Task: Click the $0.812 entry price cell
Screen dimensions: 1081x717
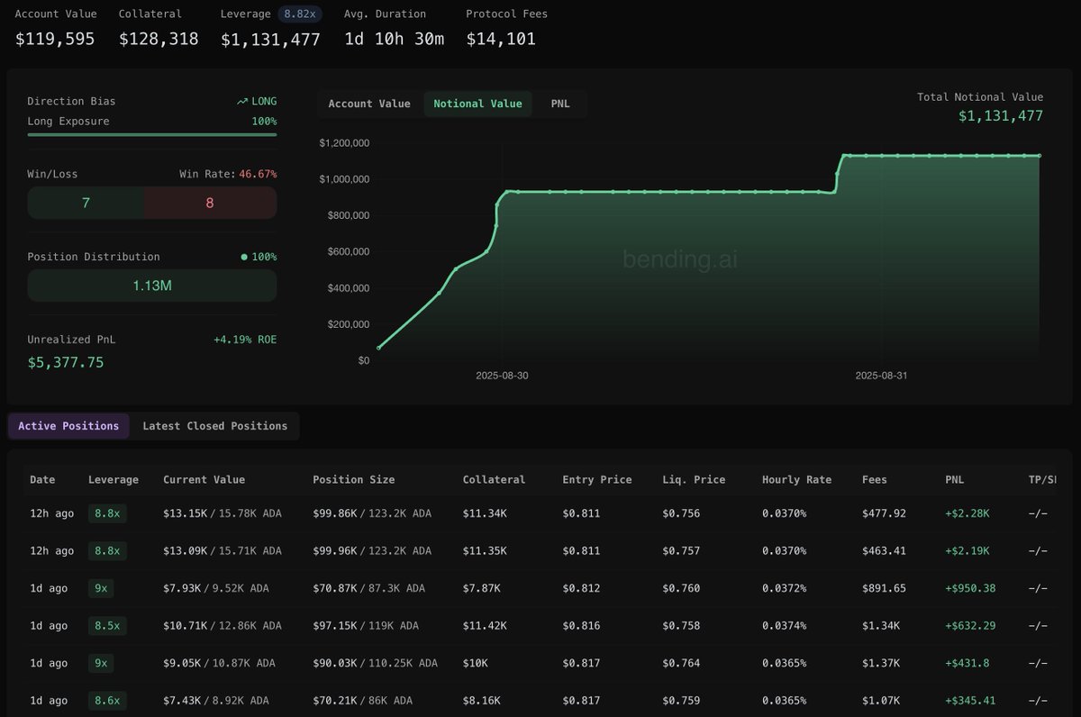Action: [x=582, y=588]
